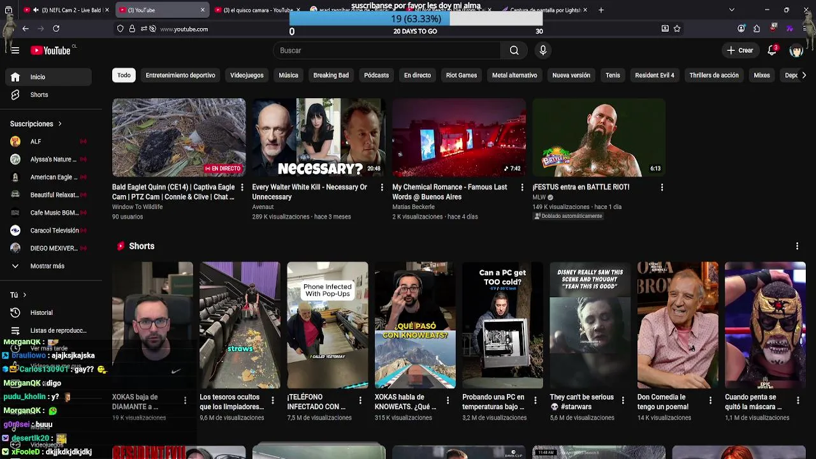816x459 pixels.
Task: Expand Mostrar más in subscriptions
Action: 49,266
